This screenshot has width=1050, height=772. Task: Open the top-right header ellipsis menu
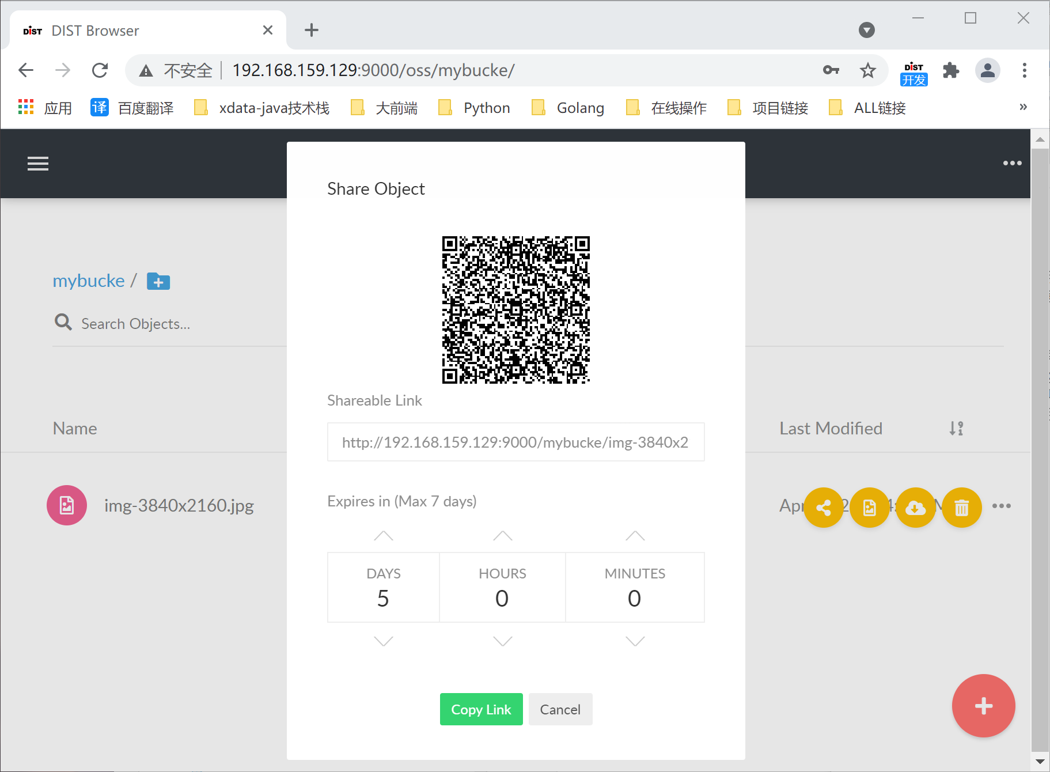click(x=1012, y=163)
